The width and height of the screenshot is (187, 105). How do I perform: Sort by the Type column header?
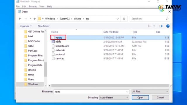coord(134,32)
